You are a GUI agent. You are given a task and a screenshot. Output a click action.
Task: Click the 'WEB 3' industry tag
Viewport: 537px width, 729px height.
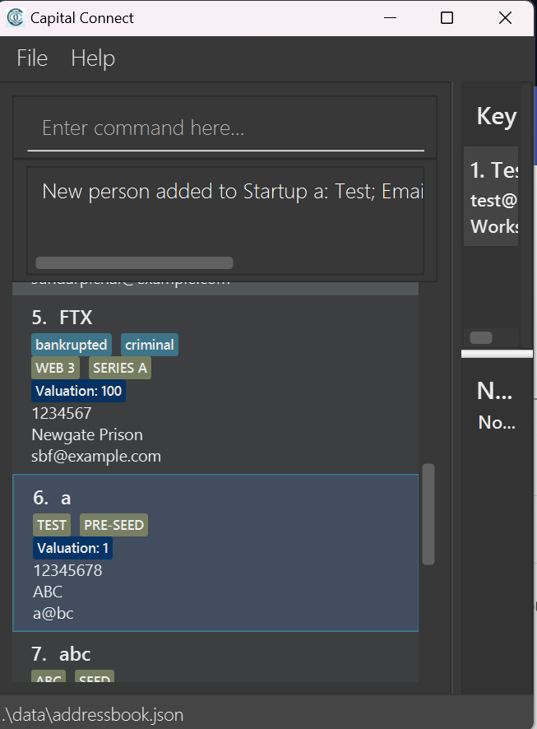(55, 368)
